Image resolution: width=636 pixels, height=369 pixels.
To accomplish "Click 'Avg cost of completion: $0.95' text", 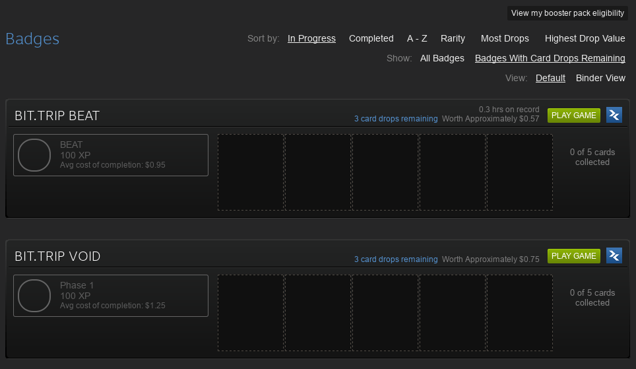I will (x=113, y=165).
